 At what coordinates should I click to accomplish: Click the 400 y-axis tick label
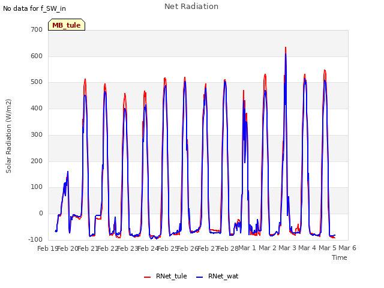click(37, 109)
